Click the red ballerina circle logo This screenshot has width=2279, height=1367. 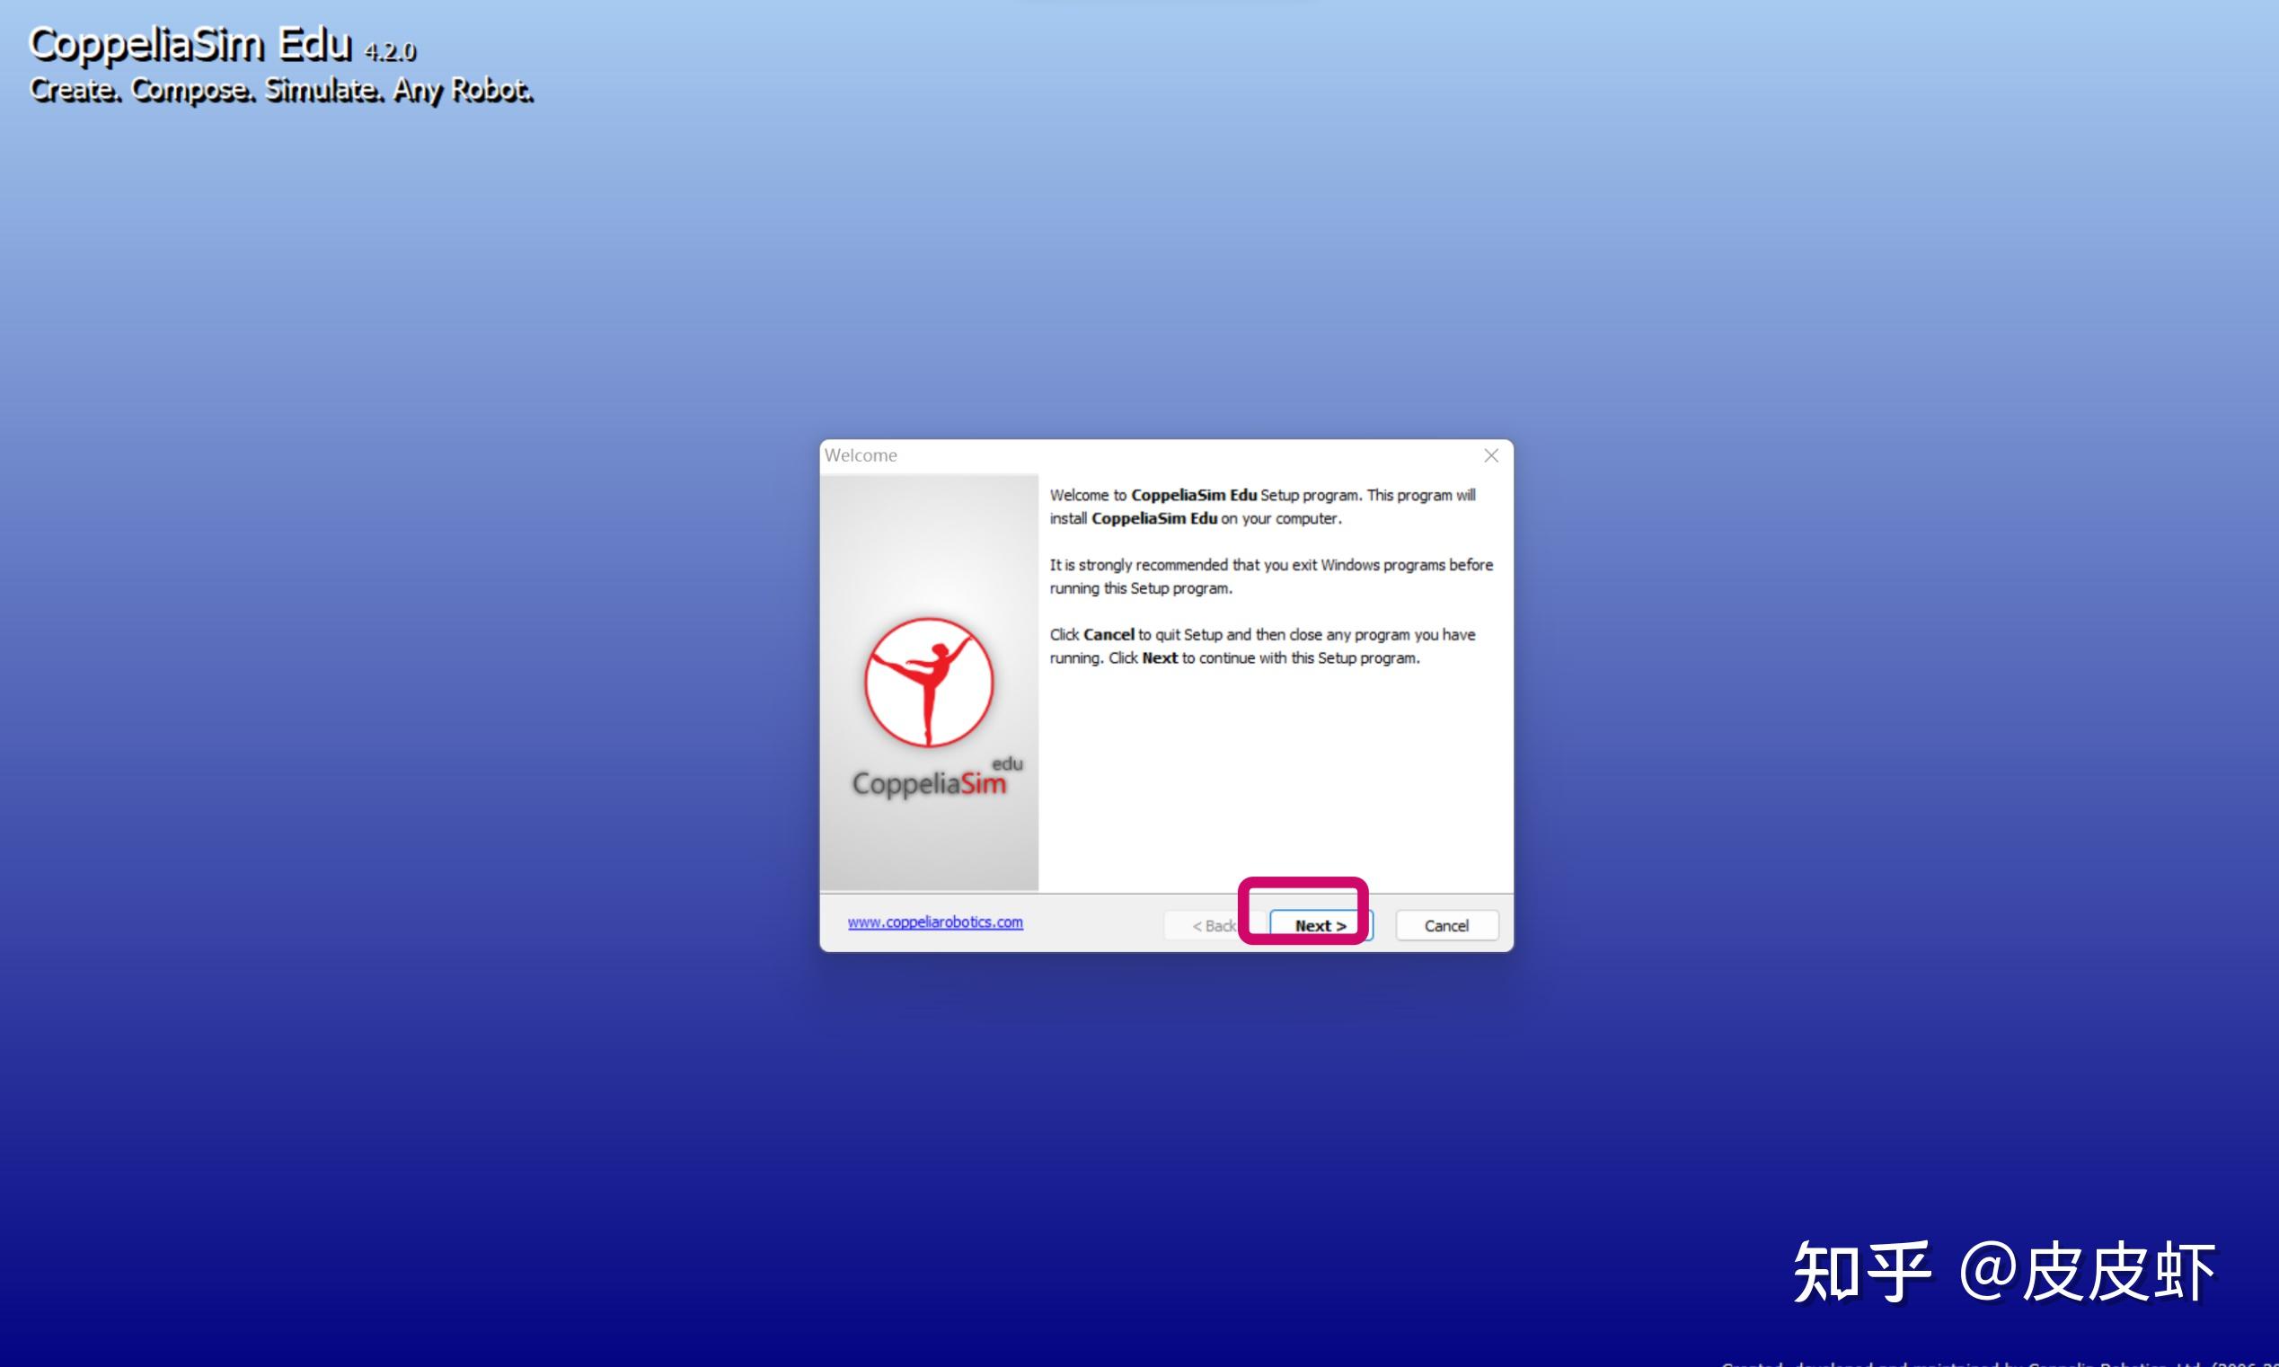[x=929, y=683]
